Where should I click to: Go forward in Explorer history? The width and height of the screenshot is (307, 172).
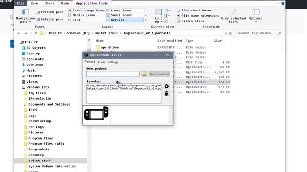(x=25, y=33)
